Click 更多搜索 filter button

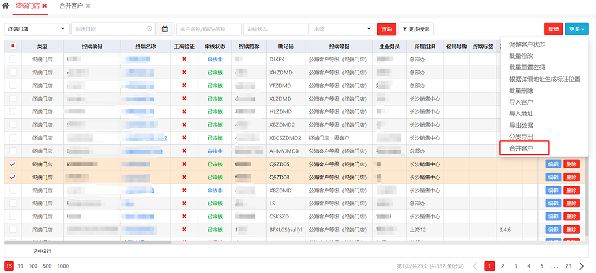tap(416, 29)
